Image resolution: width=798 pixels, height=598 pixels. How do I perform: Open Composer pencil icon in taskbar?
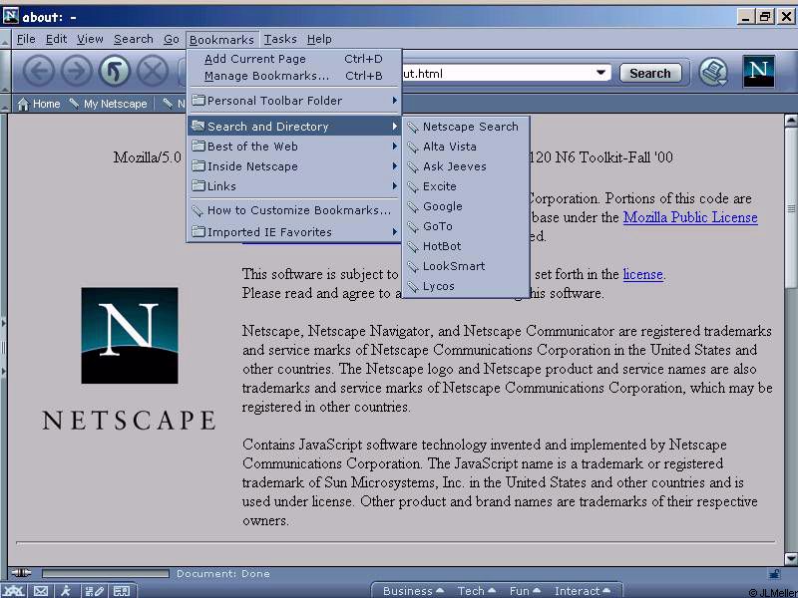tap(94, 591)
